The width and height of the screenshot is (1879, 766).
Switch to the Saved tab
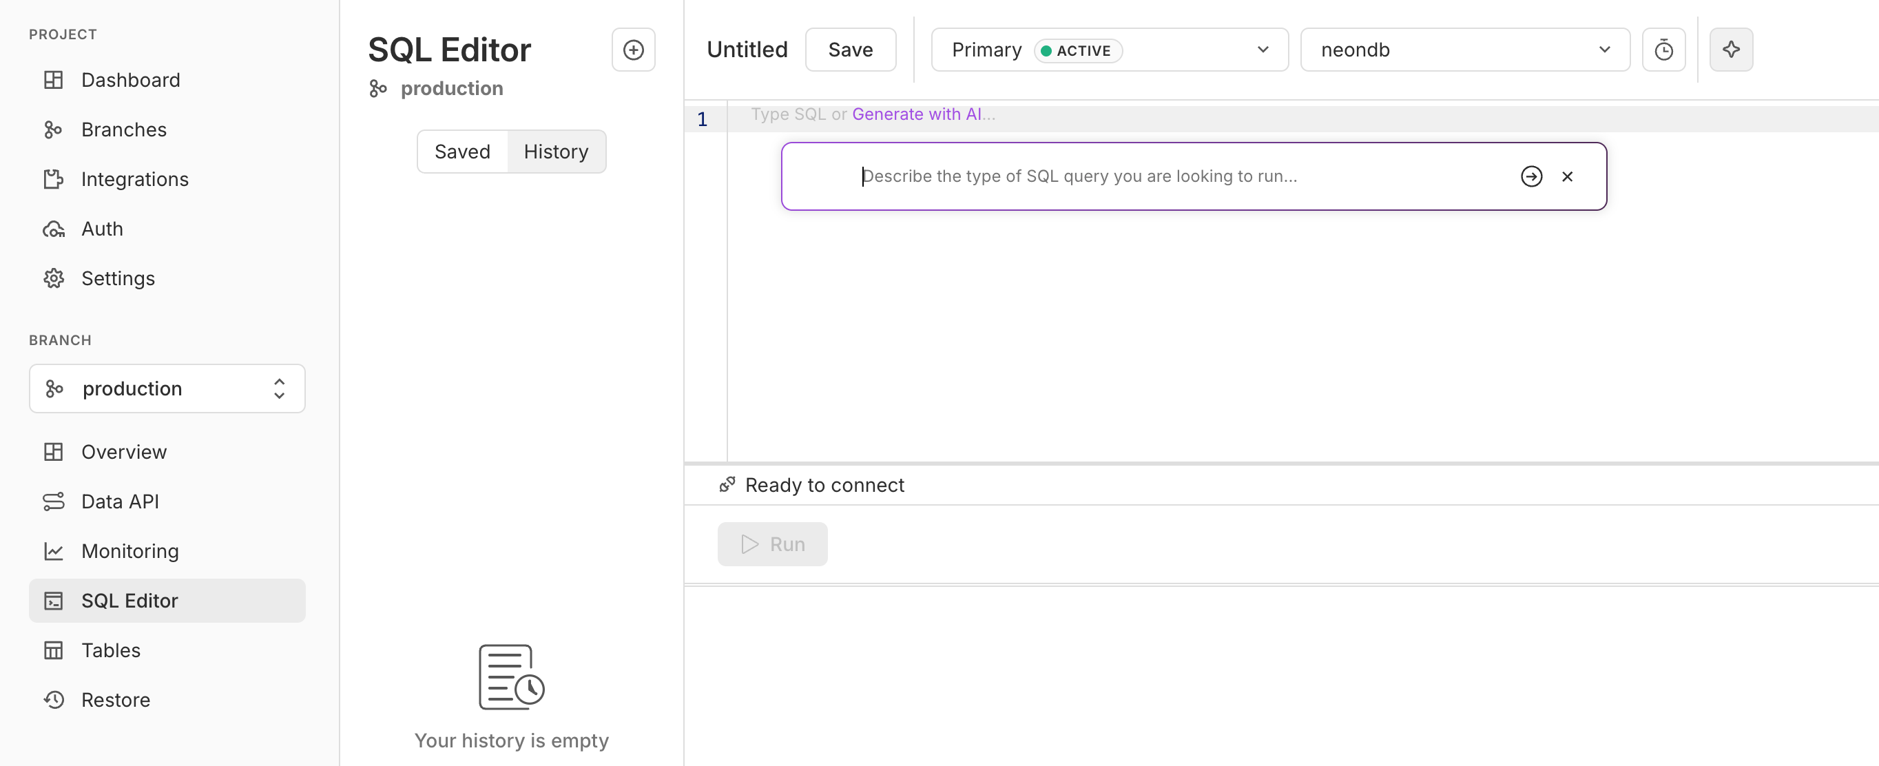(461, 152)
